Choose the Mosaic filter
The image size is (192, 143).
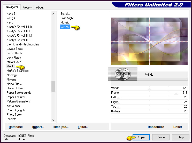point(65,22)
